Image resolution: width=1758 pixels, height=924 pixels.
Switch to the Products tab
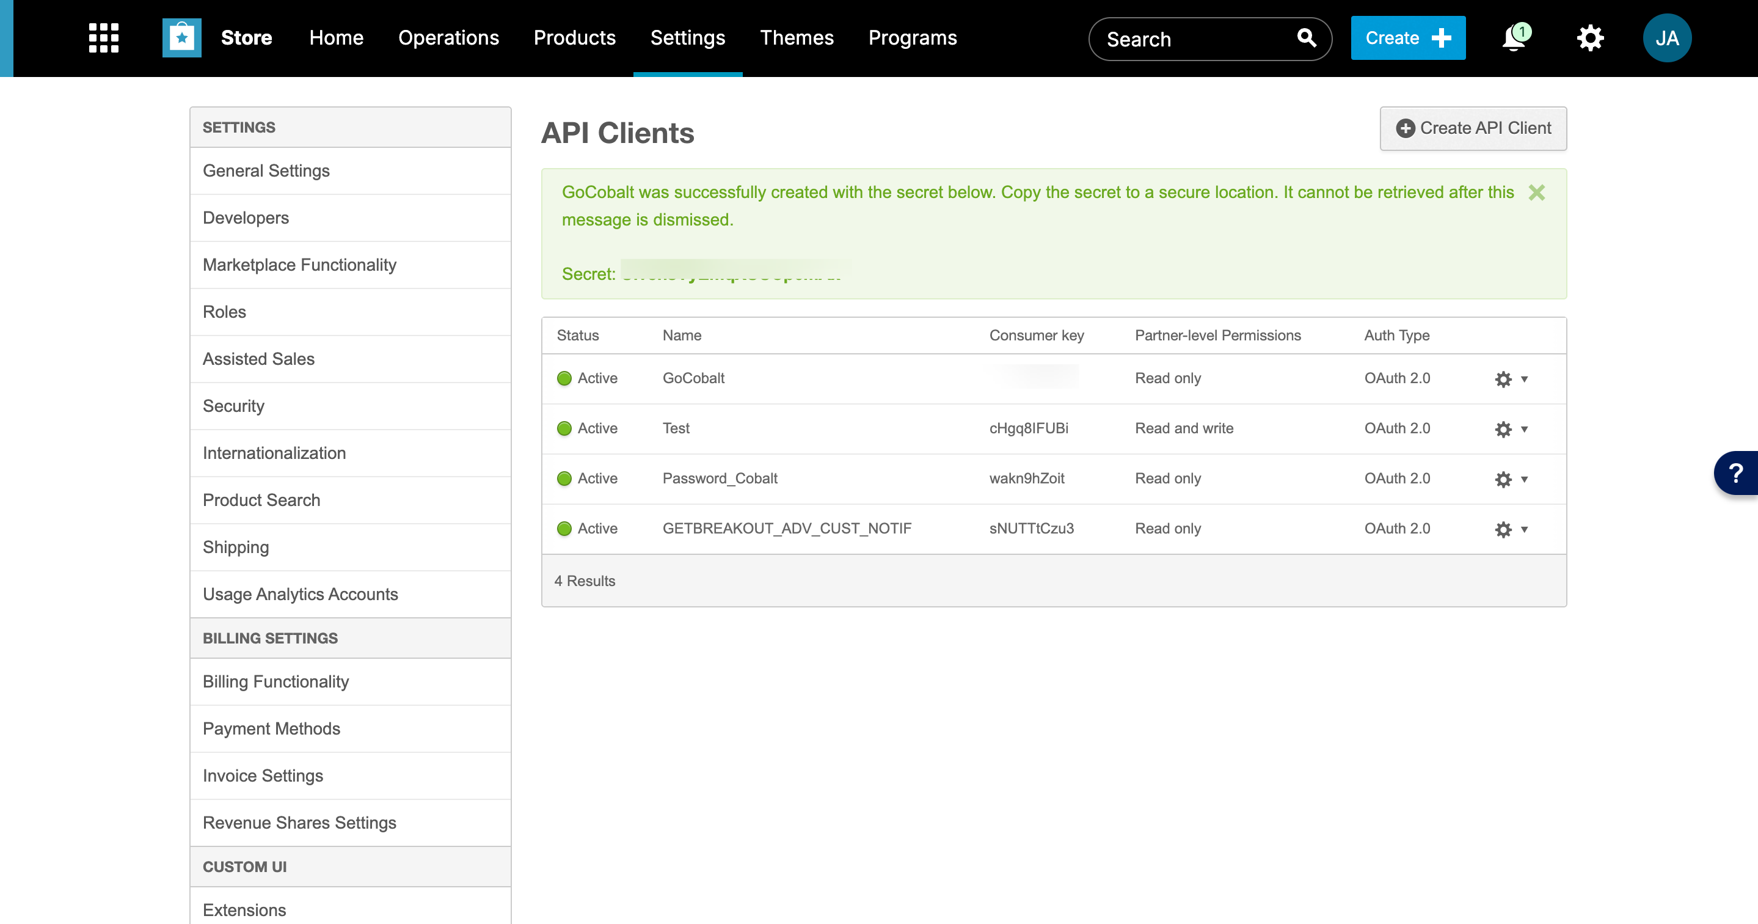pyautogui.click(x=574, y=37)
